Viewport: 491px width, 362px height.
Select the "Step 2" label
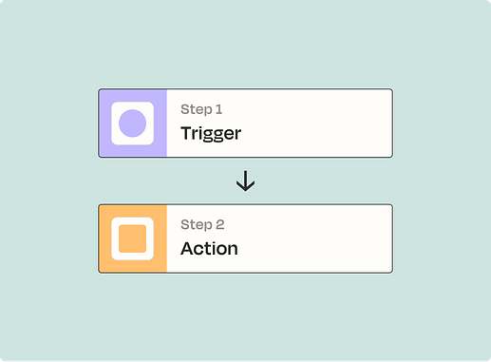(202, 225)
